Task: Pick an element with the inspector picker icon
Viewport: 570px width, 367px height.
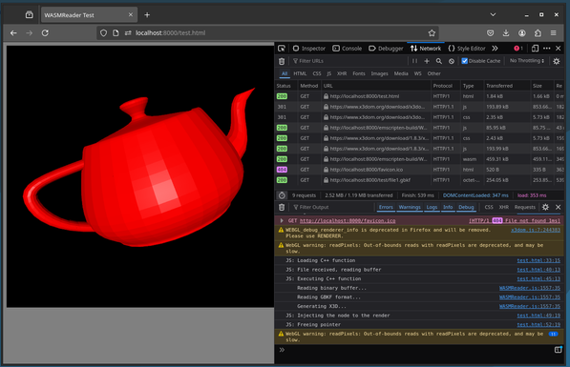Action: coord(282,49)
